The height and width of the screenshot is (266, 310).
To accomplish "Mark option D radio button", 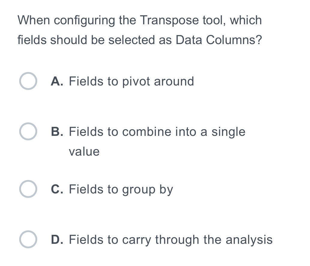I will (28, 239).
